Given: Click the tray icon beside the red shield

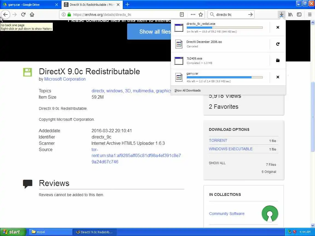Looking at the screenshot, I should point(290,232).
